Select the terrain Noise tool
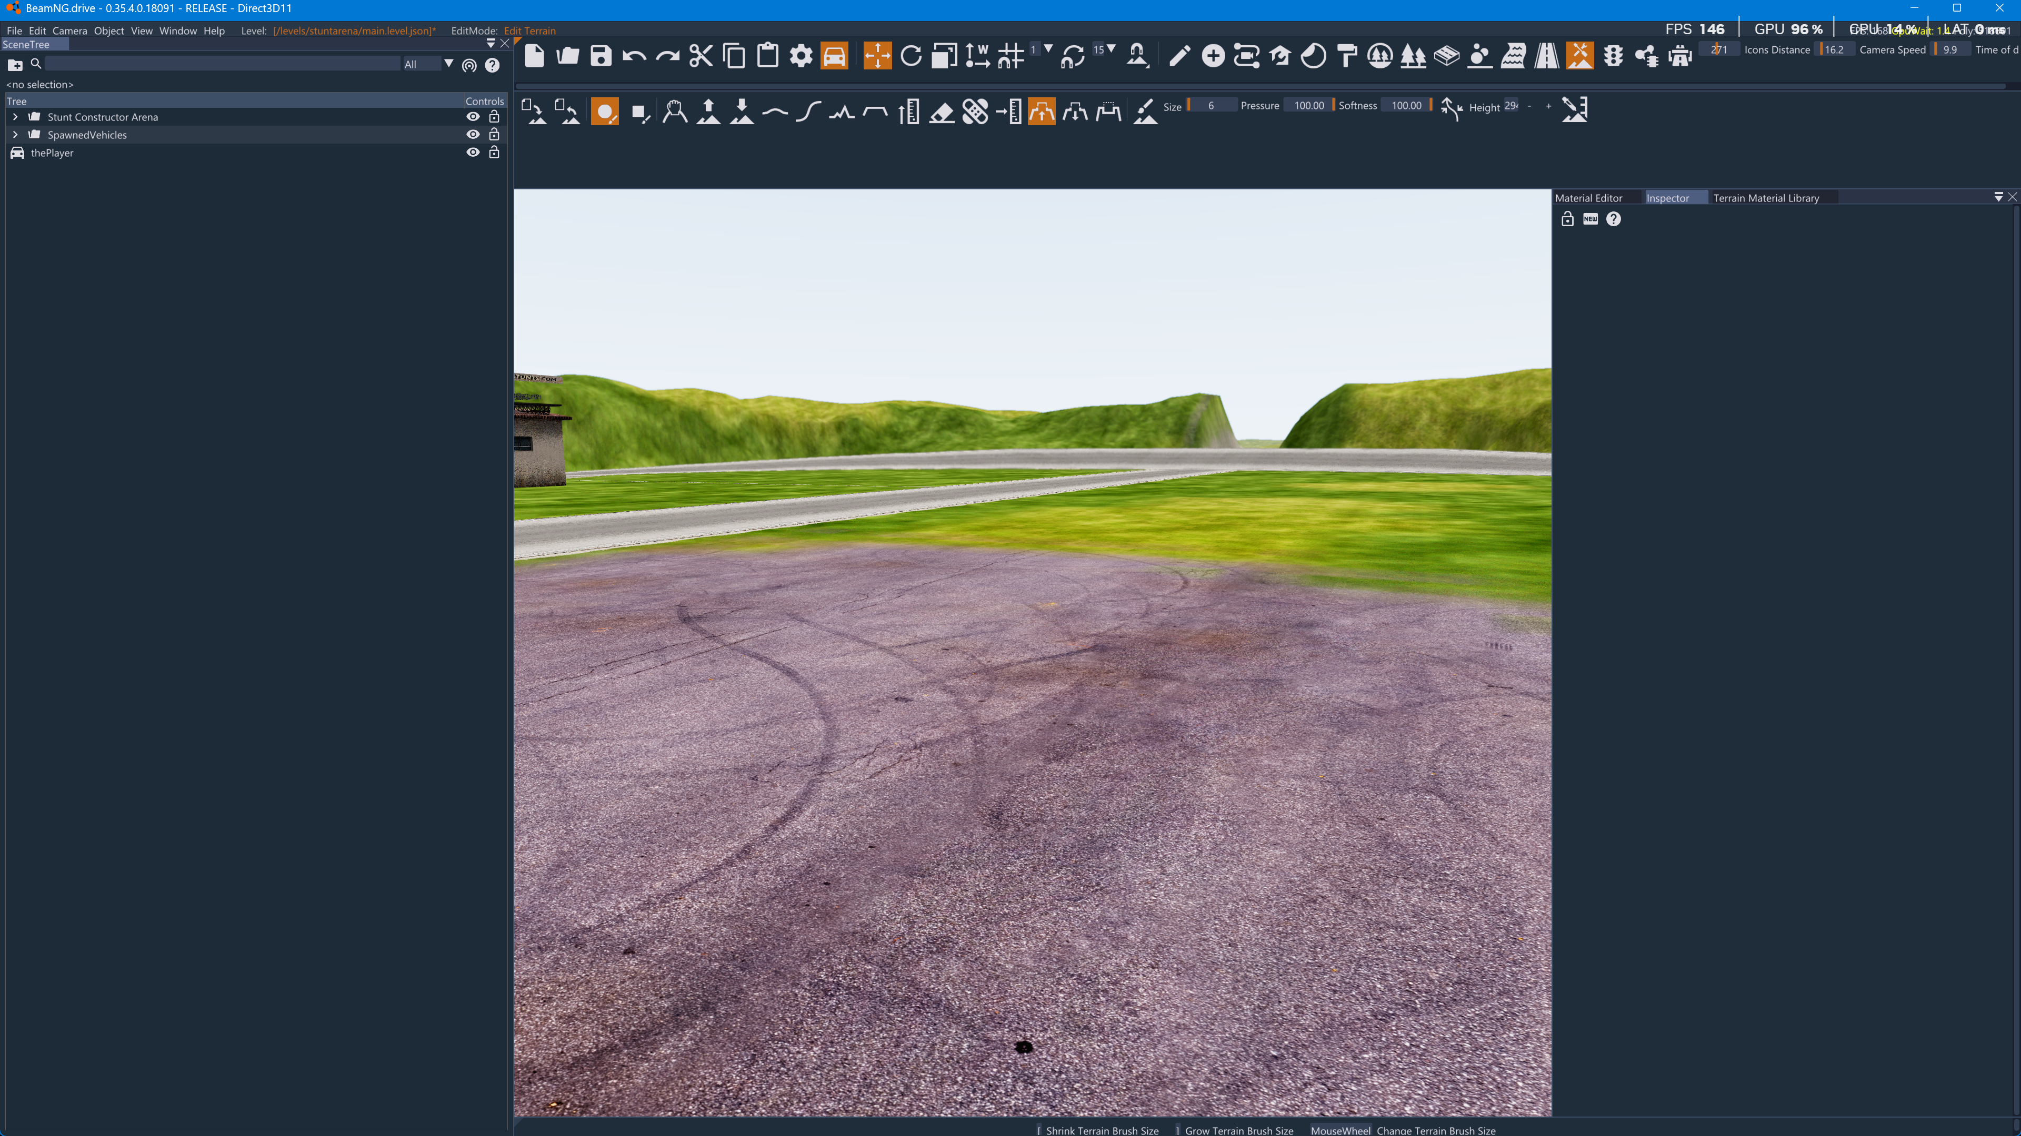Screen dimensions: 2021x1136 click(x=842, y=112)
